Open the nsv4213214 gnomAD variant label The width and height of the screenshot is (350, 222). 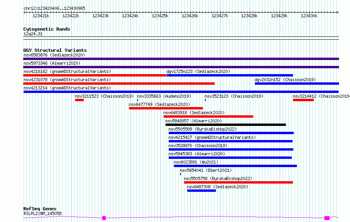click(x=67, y=88)
